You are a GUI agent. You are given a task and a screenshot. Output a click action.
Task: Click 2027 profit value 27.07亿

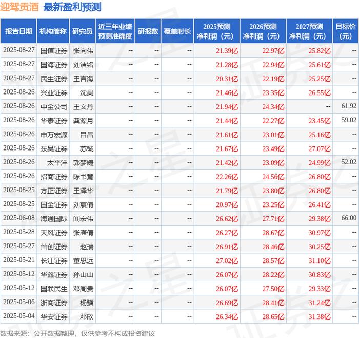point(320,148)
